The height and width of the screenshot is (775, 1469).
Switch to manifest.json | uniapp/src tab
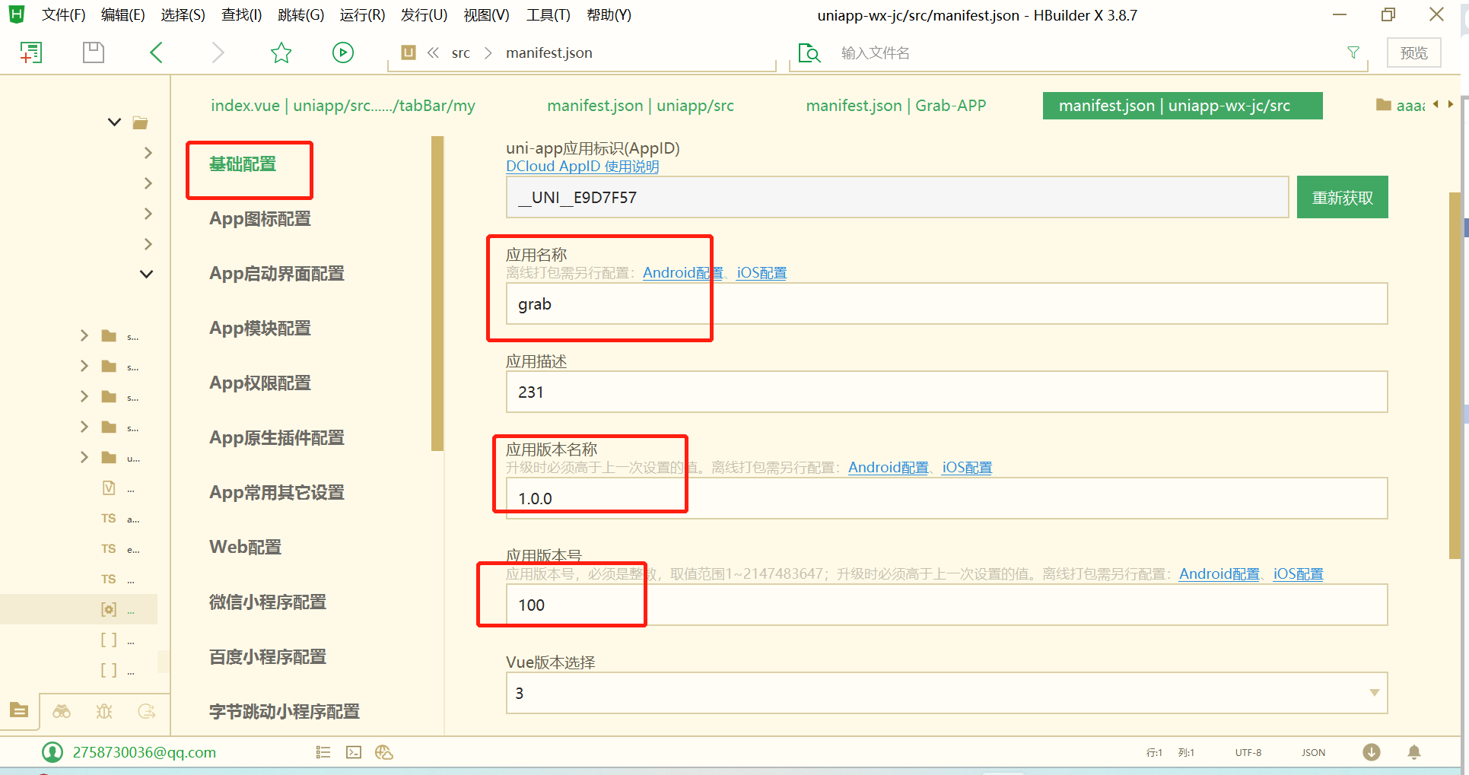641,106
